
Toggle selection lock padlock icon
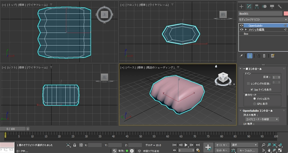coord(75,145)
